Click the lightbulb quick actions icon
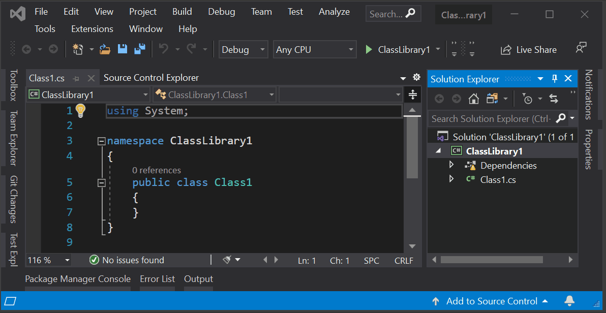This screenshot has height=313, width=606. pyautogui.click(x=80, y=111)
